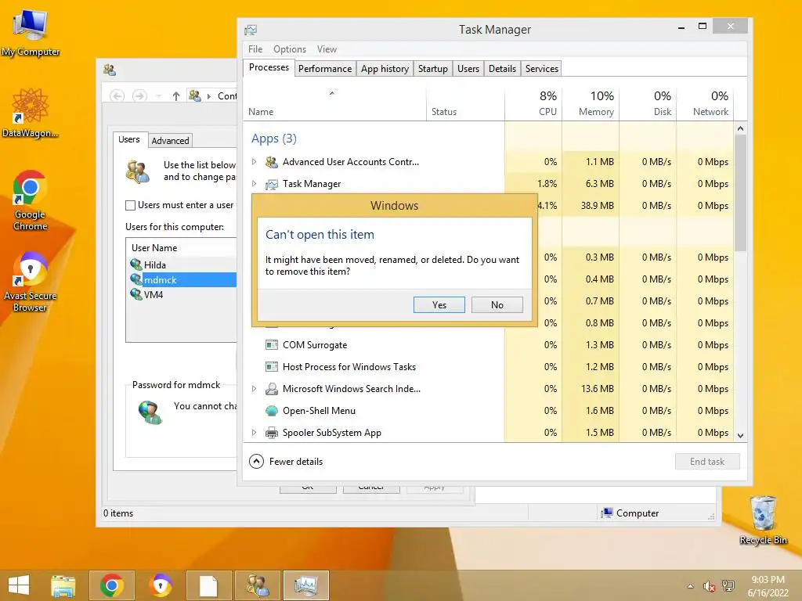This screenshot has width=802, height=601.
Task: Select Spooler SubSystem App printer icon
Action: pyautogui.click(x=272, y=433)
